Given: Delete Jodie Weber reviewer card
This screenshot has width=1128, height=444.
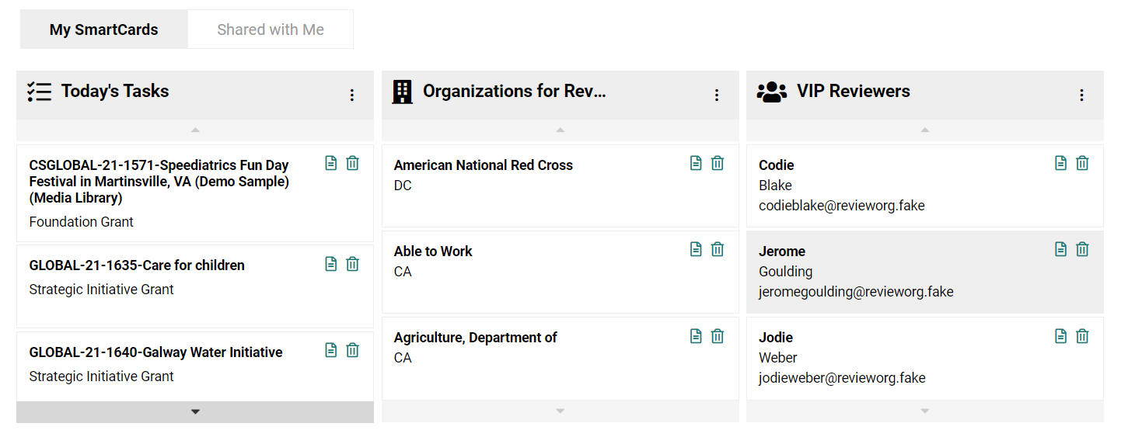Looking at the screenshot, I should pos(1082,336).
